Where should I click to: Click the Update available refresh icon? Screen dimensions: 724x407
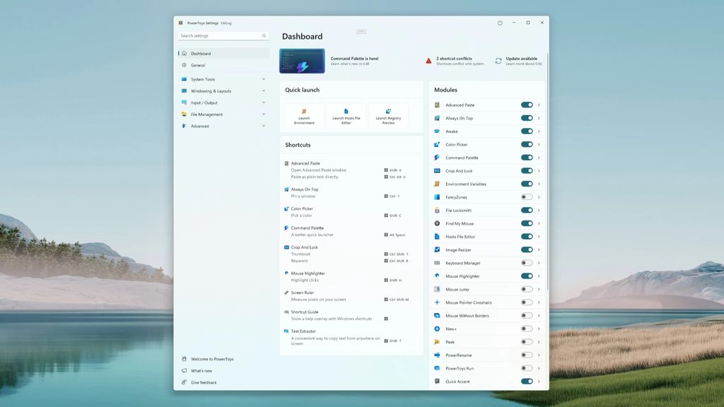pos(498,61)
